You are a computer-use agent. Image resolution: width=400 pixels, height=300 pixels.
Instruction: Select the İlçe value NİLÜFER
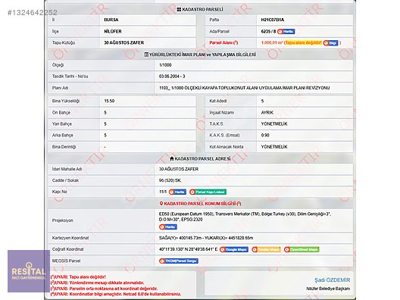(x=113, y=31)
